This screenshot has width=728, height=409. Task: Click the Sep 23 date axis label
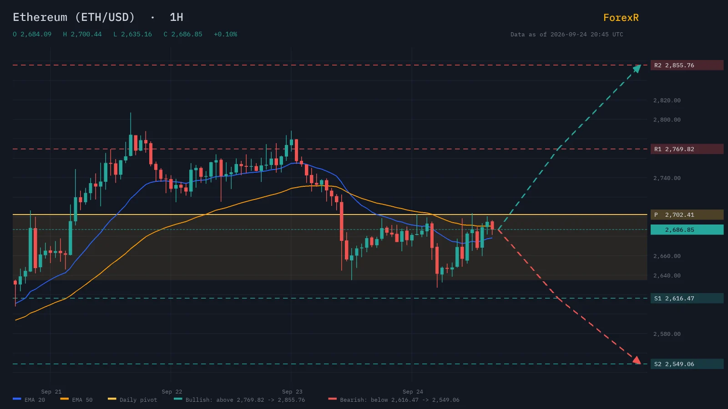(292, 392)
